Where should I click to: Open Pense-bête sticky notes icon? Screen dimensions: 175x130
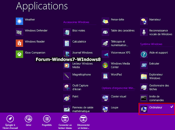coord(105,21)
